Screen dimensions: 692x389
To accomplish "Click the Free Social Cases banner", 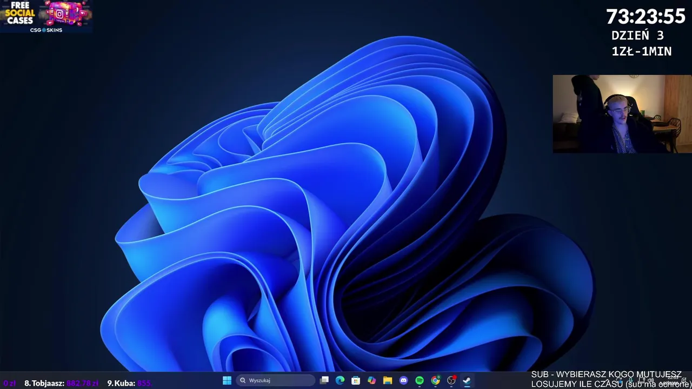I will (x=46, y=16).
